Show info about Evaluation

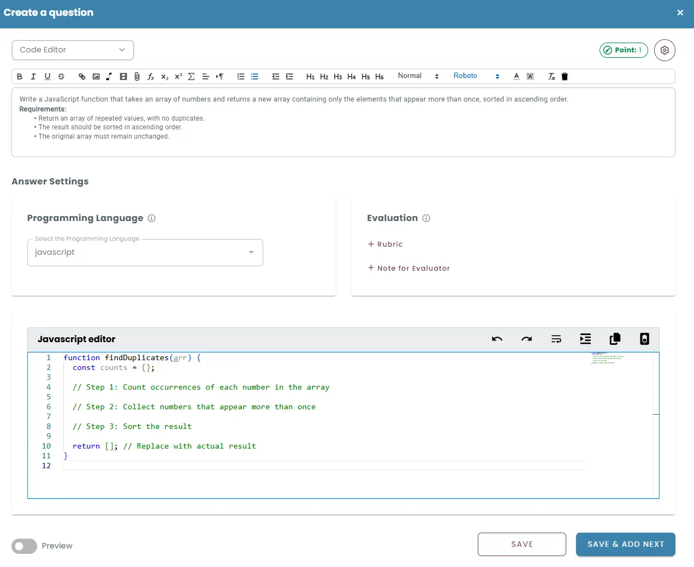[426, 218]
